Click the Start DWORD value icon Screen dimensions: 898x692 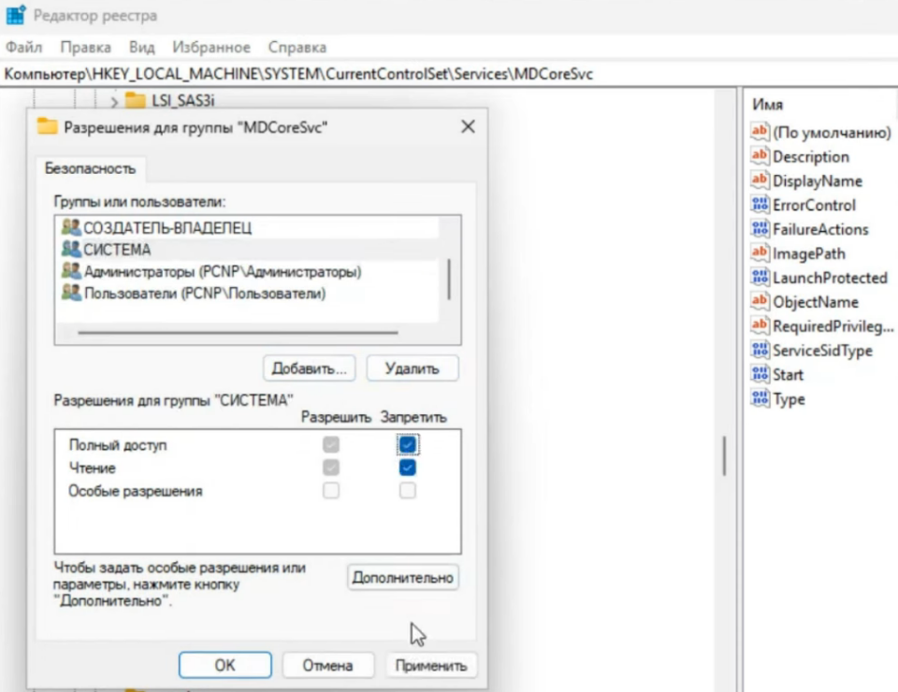[x=760, y=375]
